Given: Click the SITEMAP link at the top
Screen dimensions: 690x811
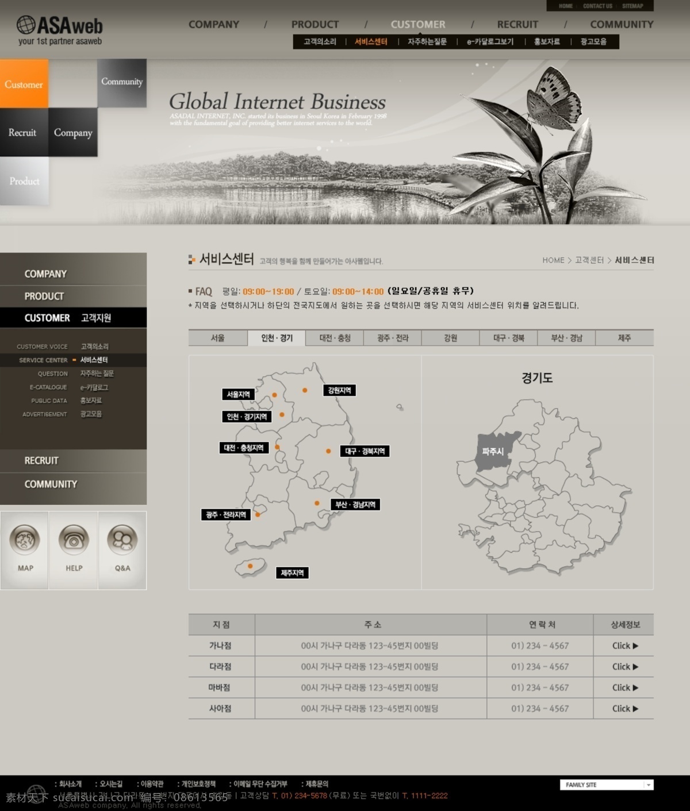Looking at the screenshot, I should click(x=632, y=6).
